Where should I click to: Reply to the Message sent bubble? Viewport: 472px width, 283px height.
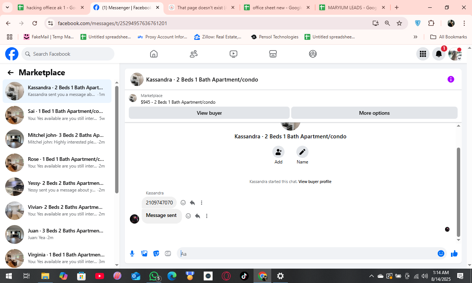point(197,216)
